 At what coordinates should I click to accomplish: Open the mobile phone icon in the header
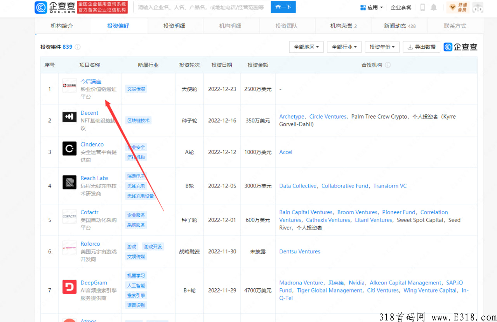[x=422, y=7]
